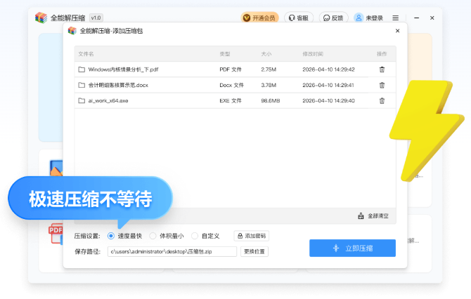Click folder icon beside ai_work_x64.exe

point(82,101)
